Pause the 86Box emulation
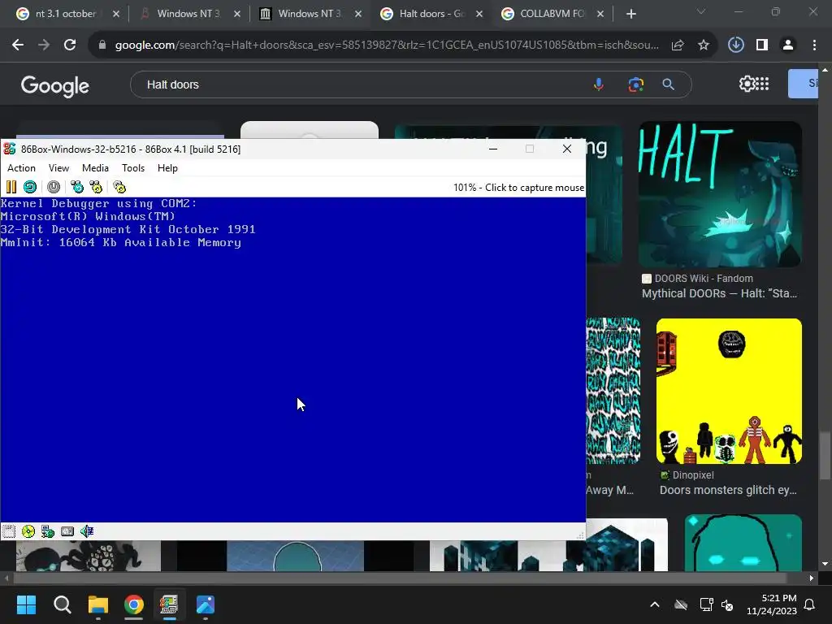 tap(11, 187)
